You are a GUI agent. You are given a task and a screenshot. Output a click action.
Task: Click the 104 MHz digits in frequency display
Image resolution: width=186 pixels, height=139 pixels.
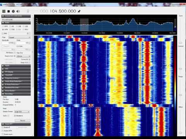tap(53, 11)
